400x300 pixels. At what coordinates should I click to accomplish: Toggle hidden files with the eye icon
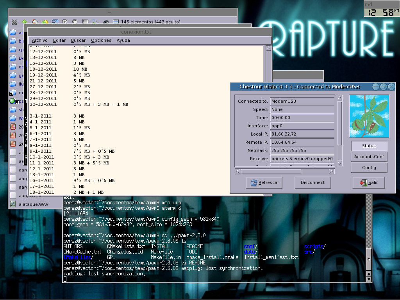(x=106, y=22)
